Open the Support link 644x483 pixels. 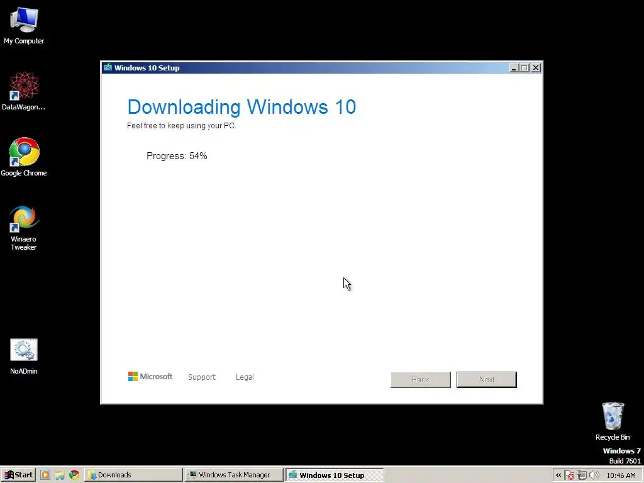coord(202,377)
